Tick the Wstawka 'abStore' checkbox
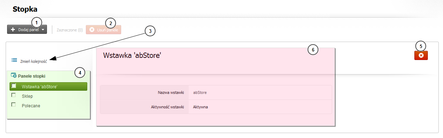 14,86
